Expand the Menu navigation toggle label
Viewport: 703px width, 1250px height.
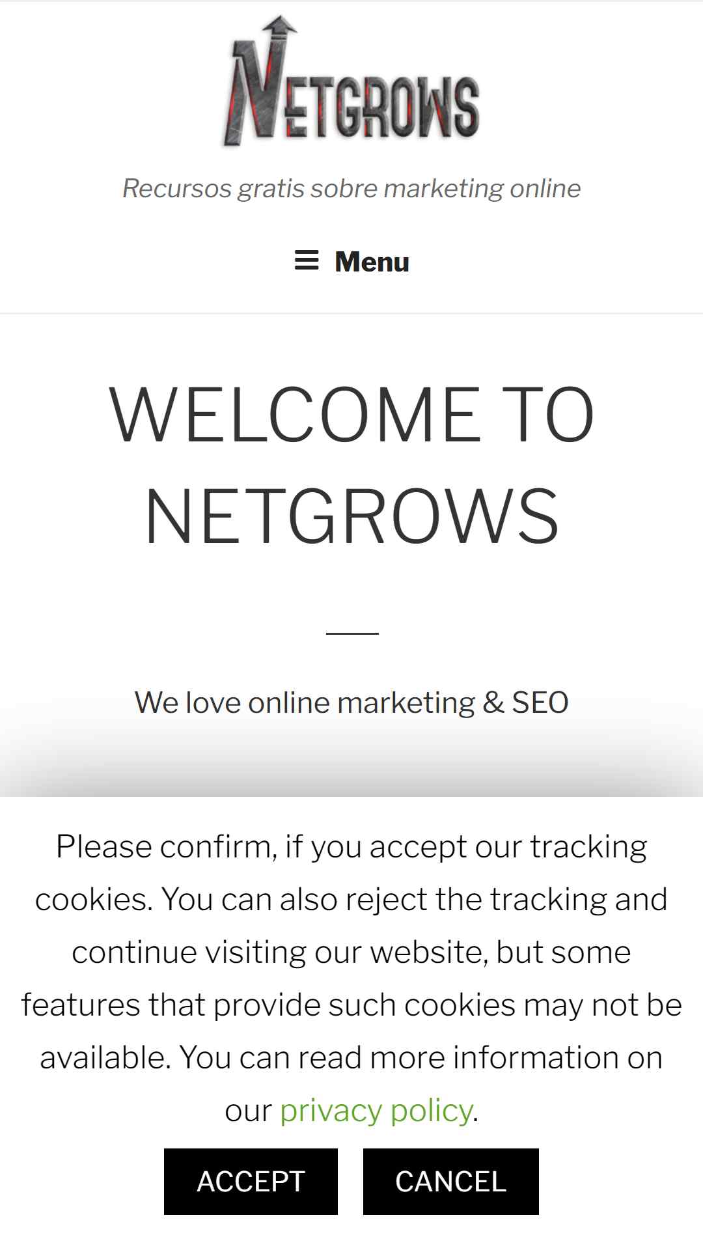(x=372, y=262)
